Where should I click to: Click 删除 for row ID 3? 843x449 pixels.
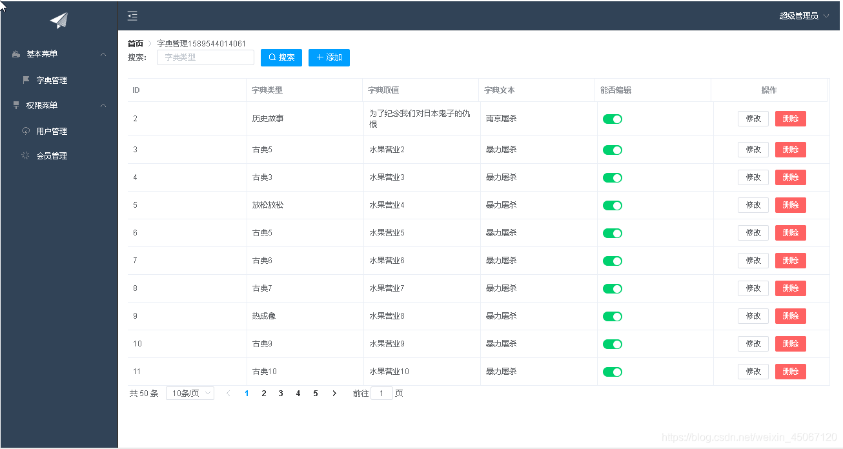coord(791,150)
